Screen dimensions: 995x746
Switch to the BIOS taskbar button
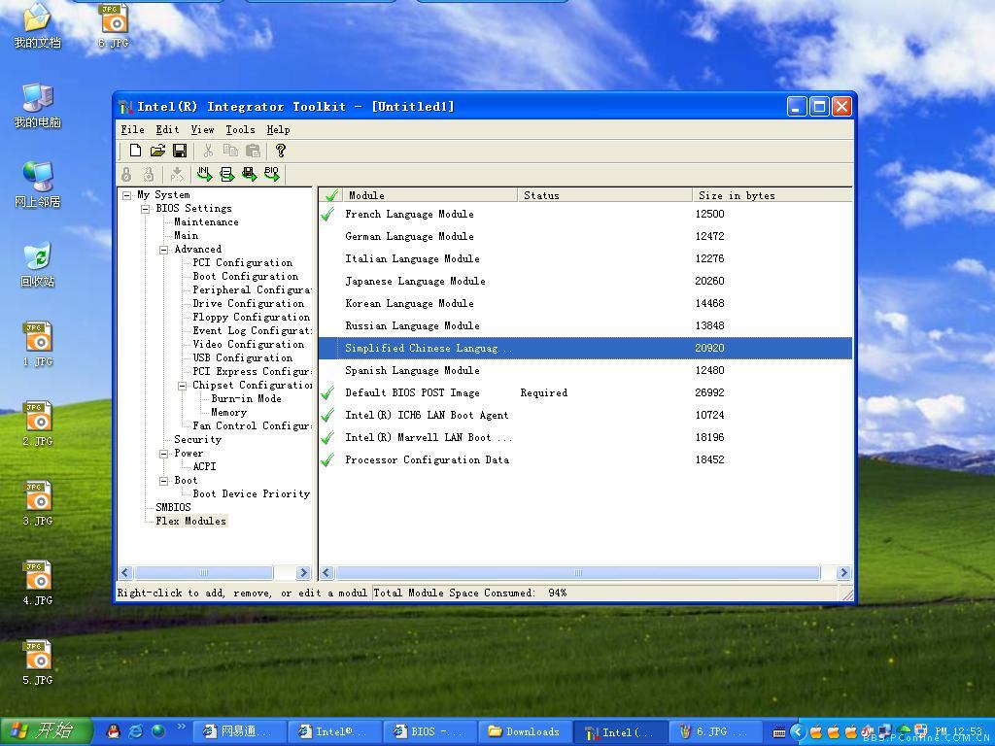(x=429, y=732)
